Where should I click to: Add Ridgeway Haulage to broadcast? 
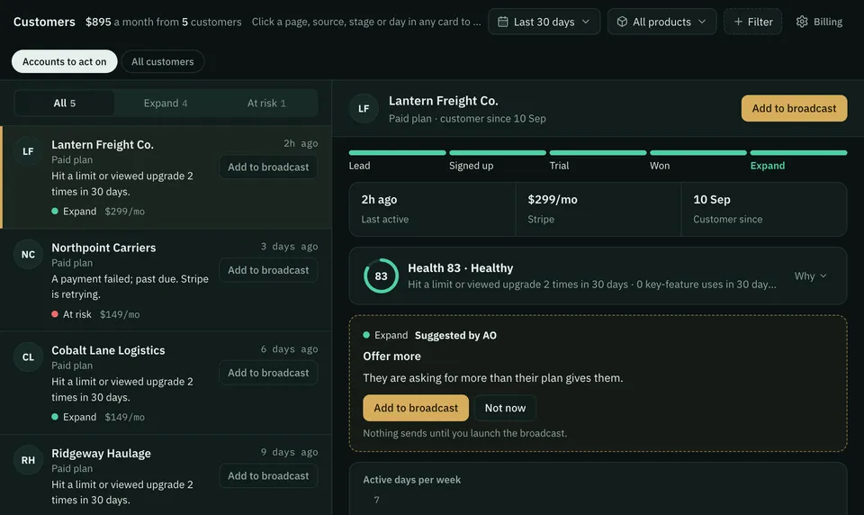click(x=268, y=476)
